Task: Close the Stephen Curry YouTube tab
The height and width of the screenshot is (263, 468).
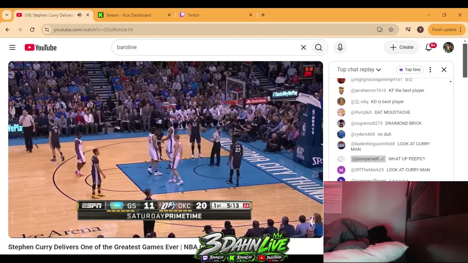Action: (88, 15)
